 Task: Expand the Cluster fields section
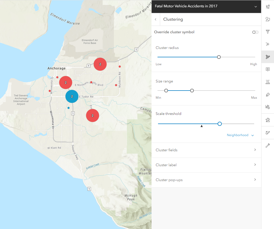[x=206, y=150]
